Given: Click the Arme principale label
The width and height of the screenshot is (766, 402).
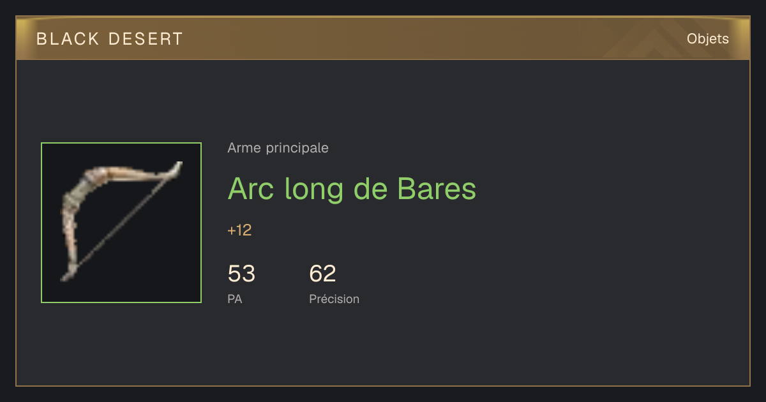Looking at the screenshot, I should pyautogui.click(x=278, y=148).
